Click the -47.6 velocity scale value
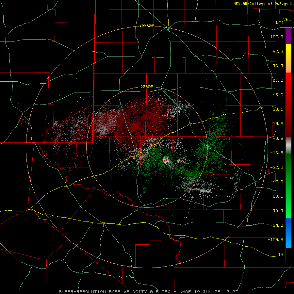The height and width of the screenshot is (294, 294). [x=277, y=182]
